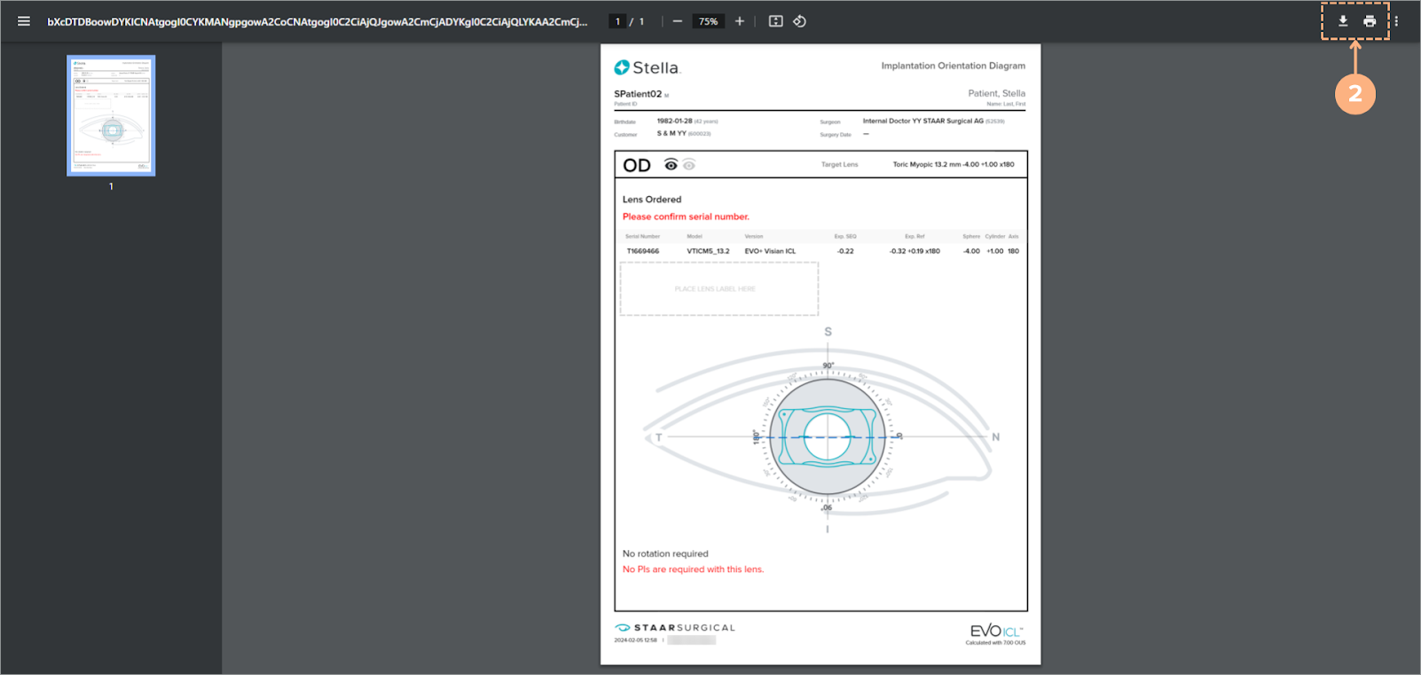Click the STAAR Surgical footer logo
Screen dimensions: 1421x675
coord(675,628)
